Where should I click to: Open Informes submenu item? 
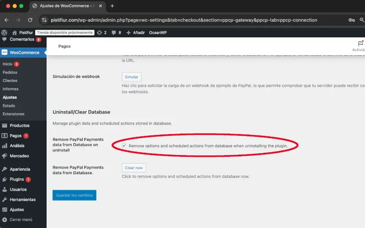point(10,89)
